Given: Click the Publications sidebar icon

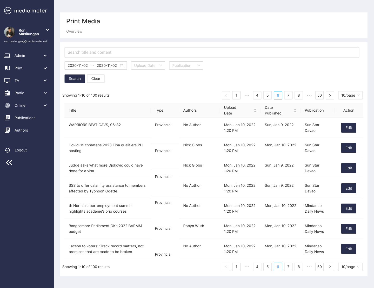Looking at the screenshot, I should [7, 118].
